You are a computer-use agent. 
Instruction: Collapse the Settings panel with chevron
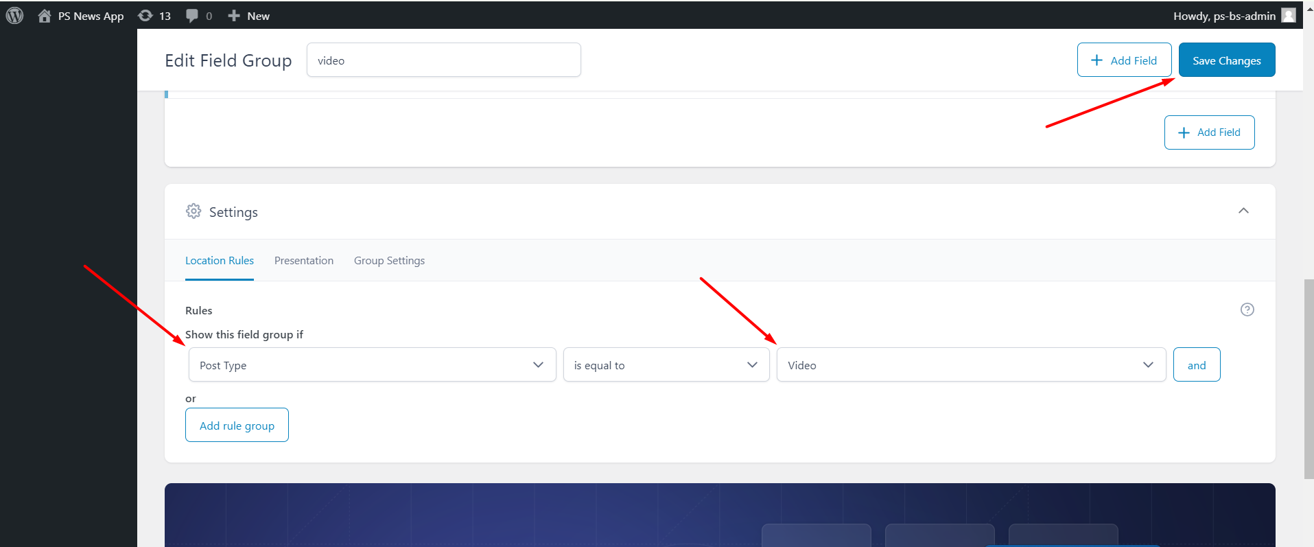coord(1243,211)
